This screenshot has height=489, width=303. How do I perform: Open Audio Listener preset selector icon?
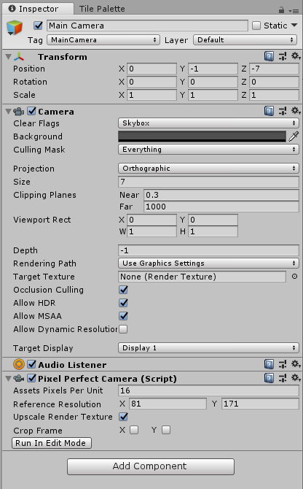pos(283,364)
